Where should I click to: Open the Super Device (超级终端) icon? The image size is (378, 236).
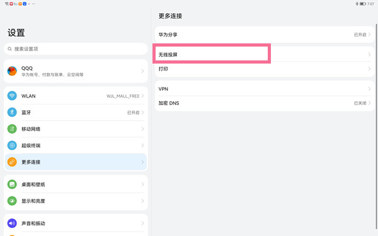[12, 145]
